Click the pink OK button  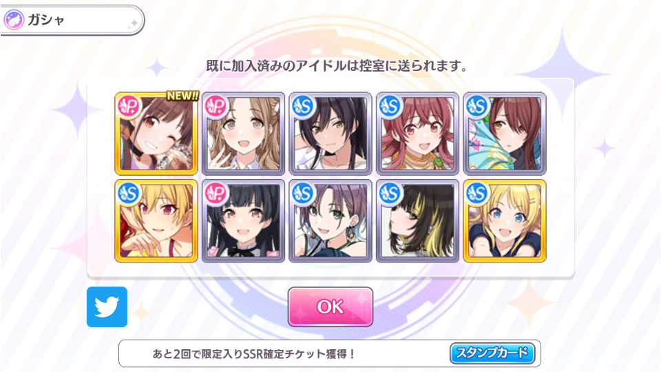coord(330,307)
